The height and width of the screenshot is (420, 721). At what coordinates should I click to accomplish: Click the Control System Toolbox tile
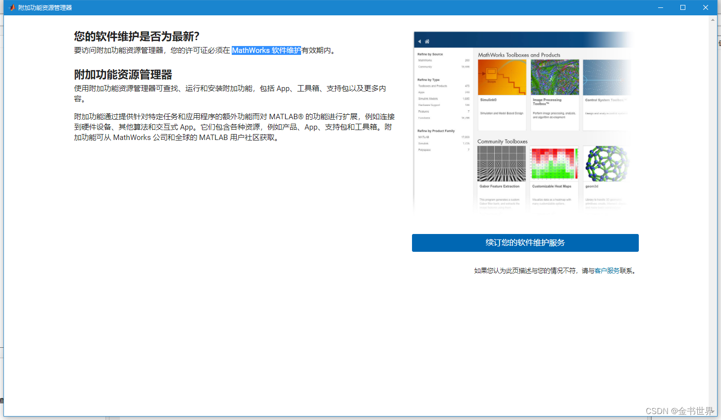pyautogui.click(x=606, y=77)
